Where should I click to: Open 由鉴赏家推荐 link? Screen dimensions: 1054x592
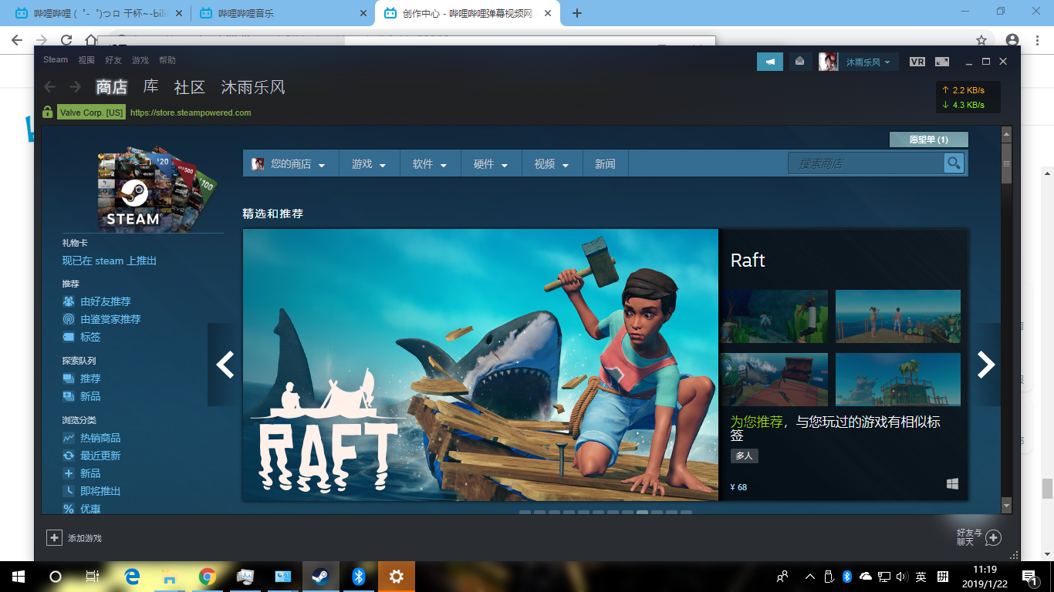[102, 319]
